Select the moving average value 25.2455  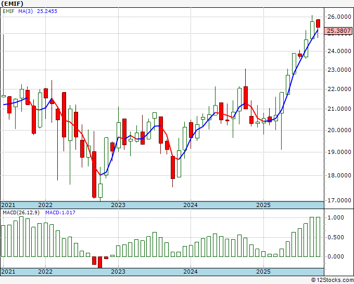[x=47, y=11]
